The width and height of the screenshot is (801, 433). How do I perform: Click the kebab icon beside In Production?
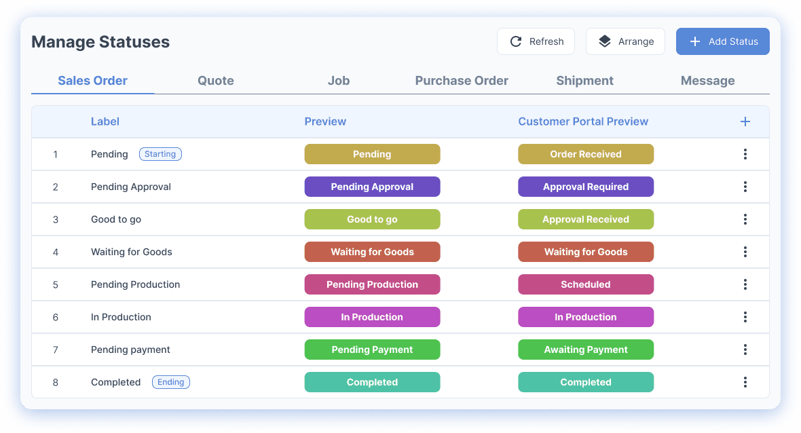pyautogui.click(x=745, y=317)
